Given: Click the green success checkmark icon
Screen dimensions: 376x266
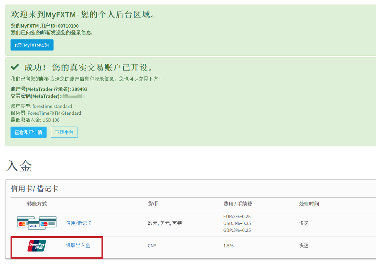Looking at the screenshot, I should [15, 67].
